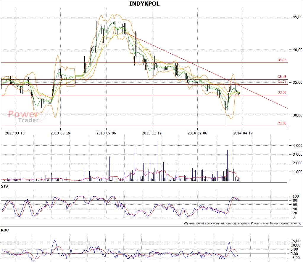The image size is (303, 263).
Task: Click the 40,00 price axis tick
Action: pyautogui.click(x=298, y=50)
